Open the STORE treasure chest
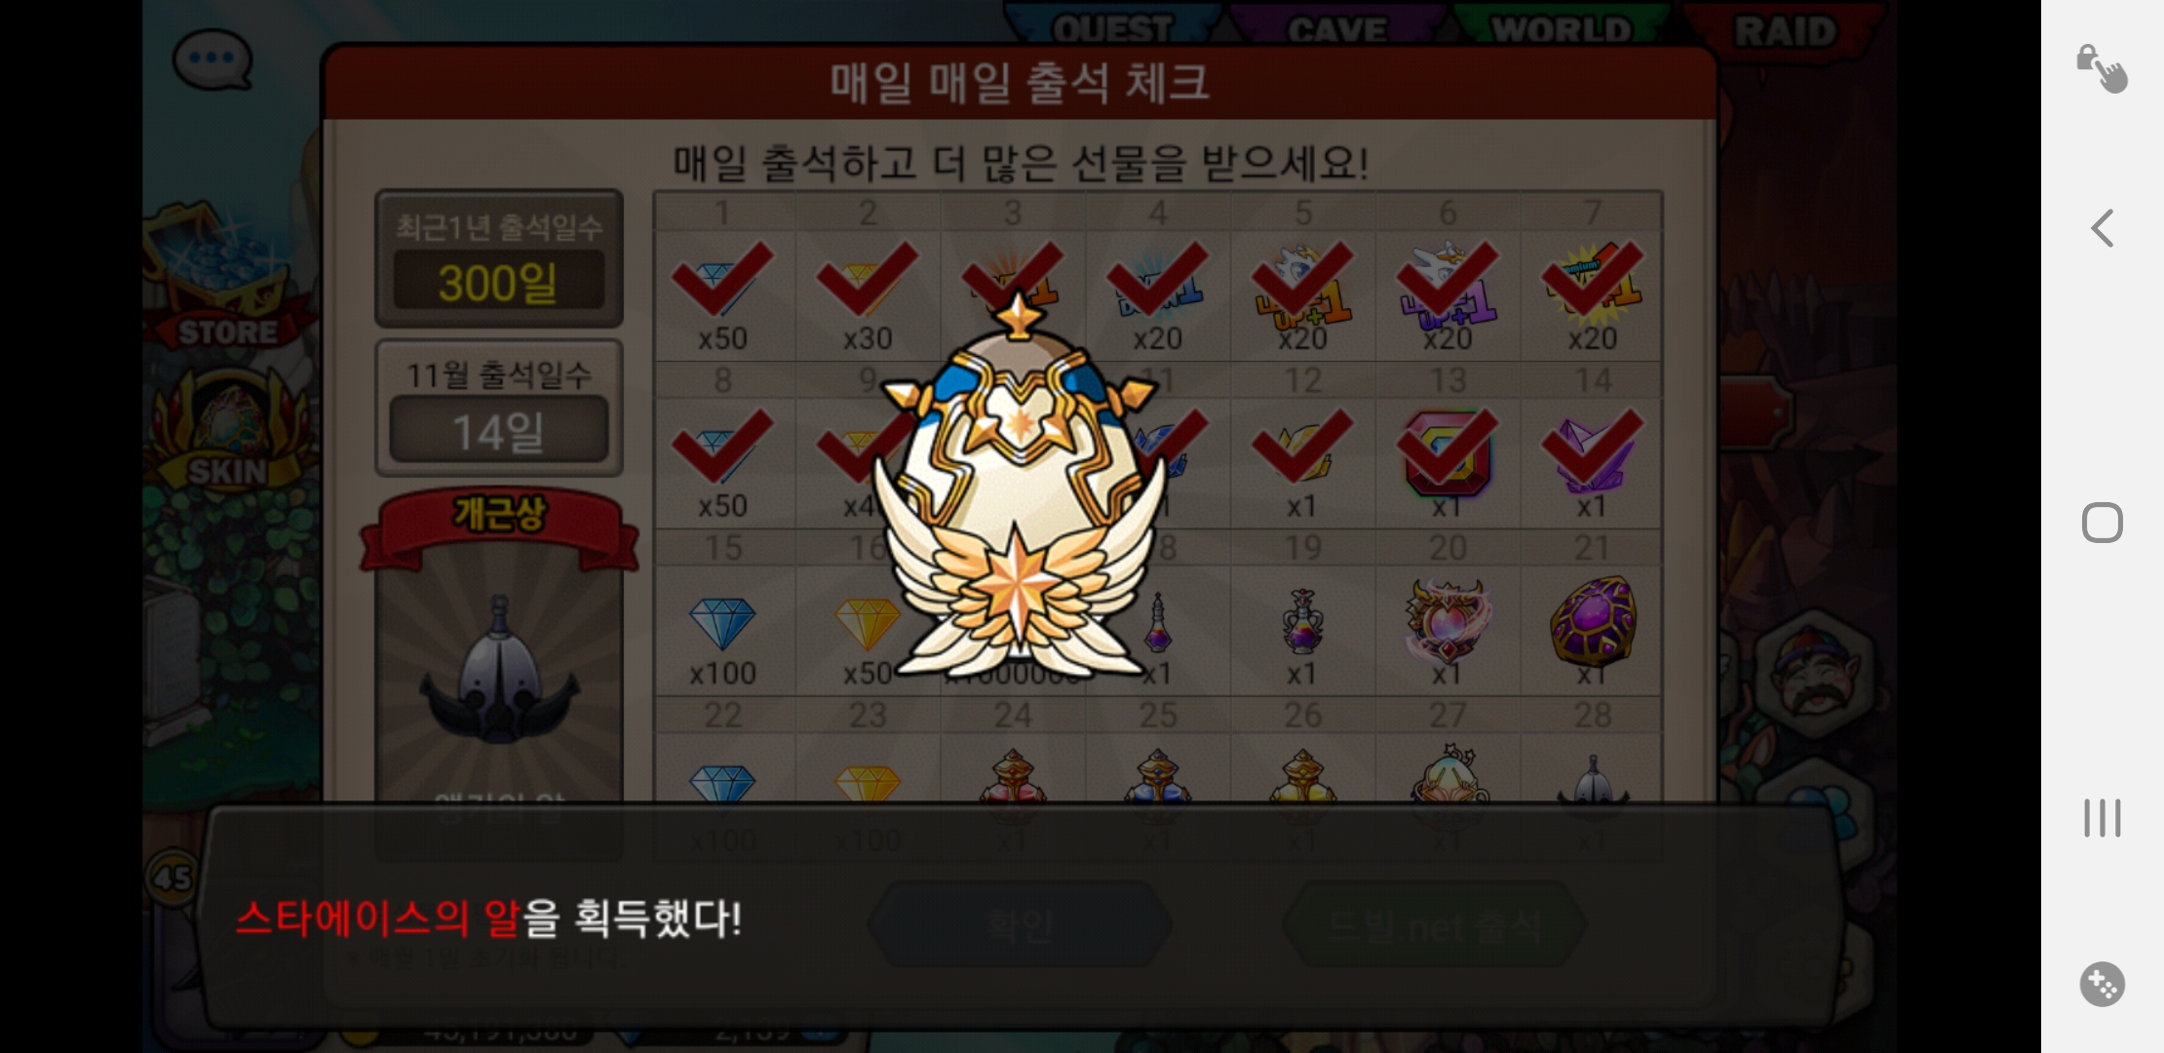This screenshot has height=1053, width=2164. 227,278
